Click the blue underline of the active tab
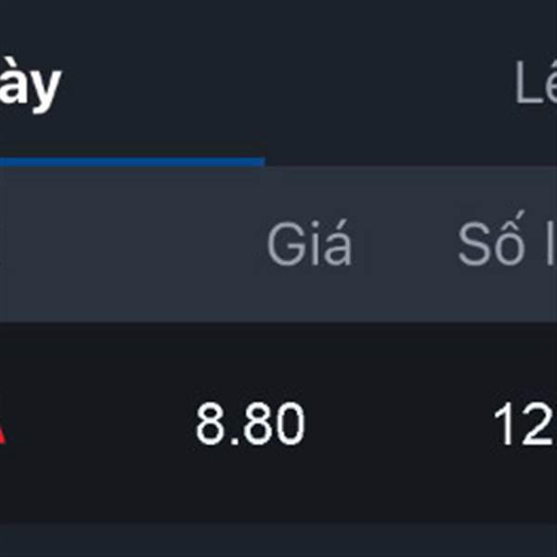 tap(133, 162)
